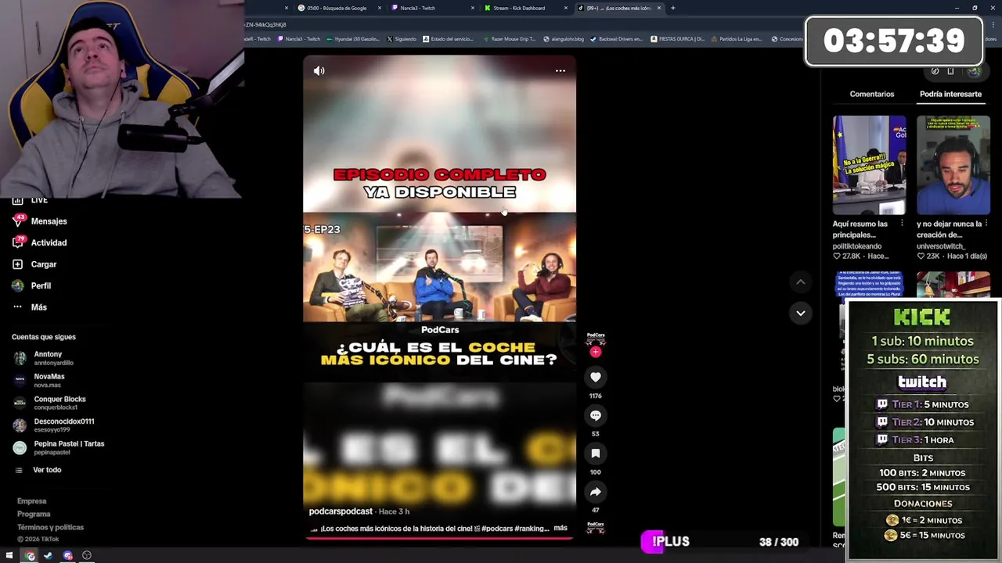Viewport: 1002px width, 563px height.
Task: Open the 'Razer Mouse Grip T...' bookmark
Action: coord(509,38)
